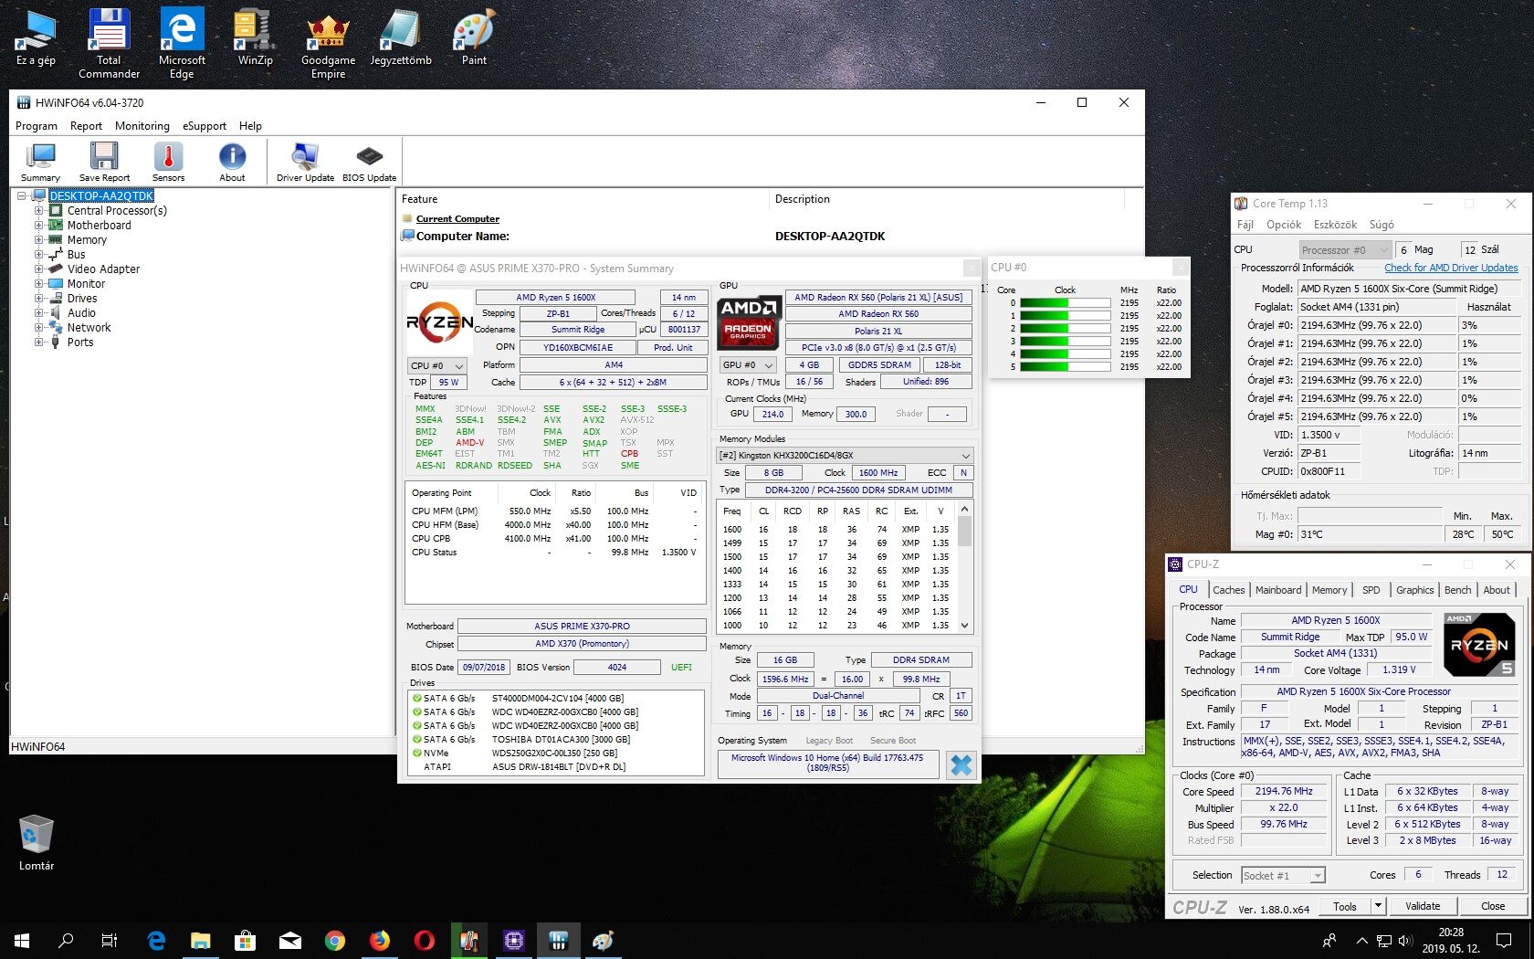Open Firefox from taskbar

(379, 940)
